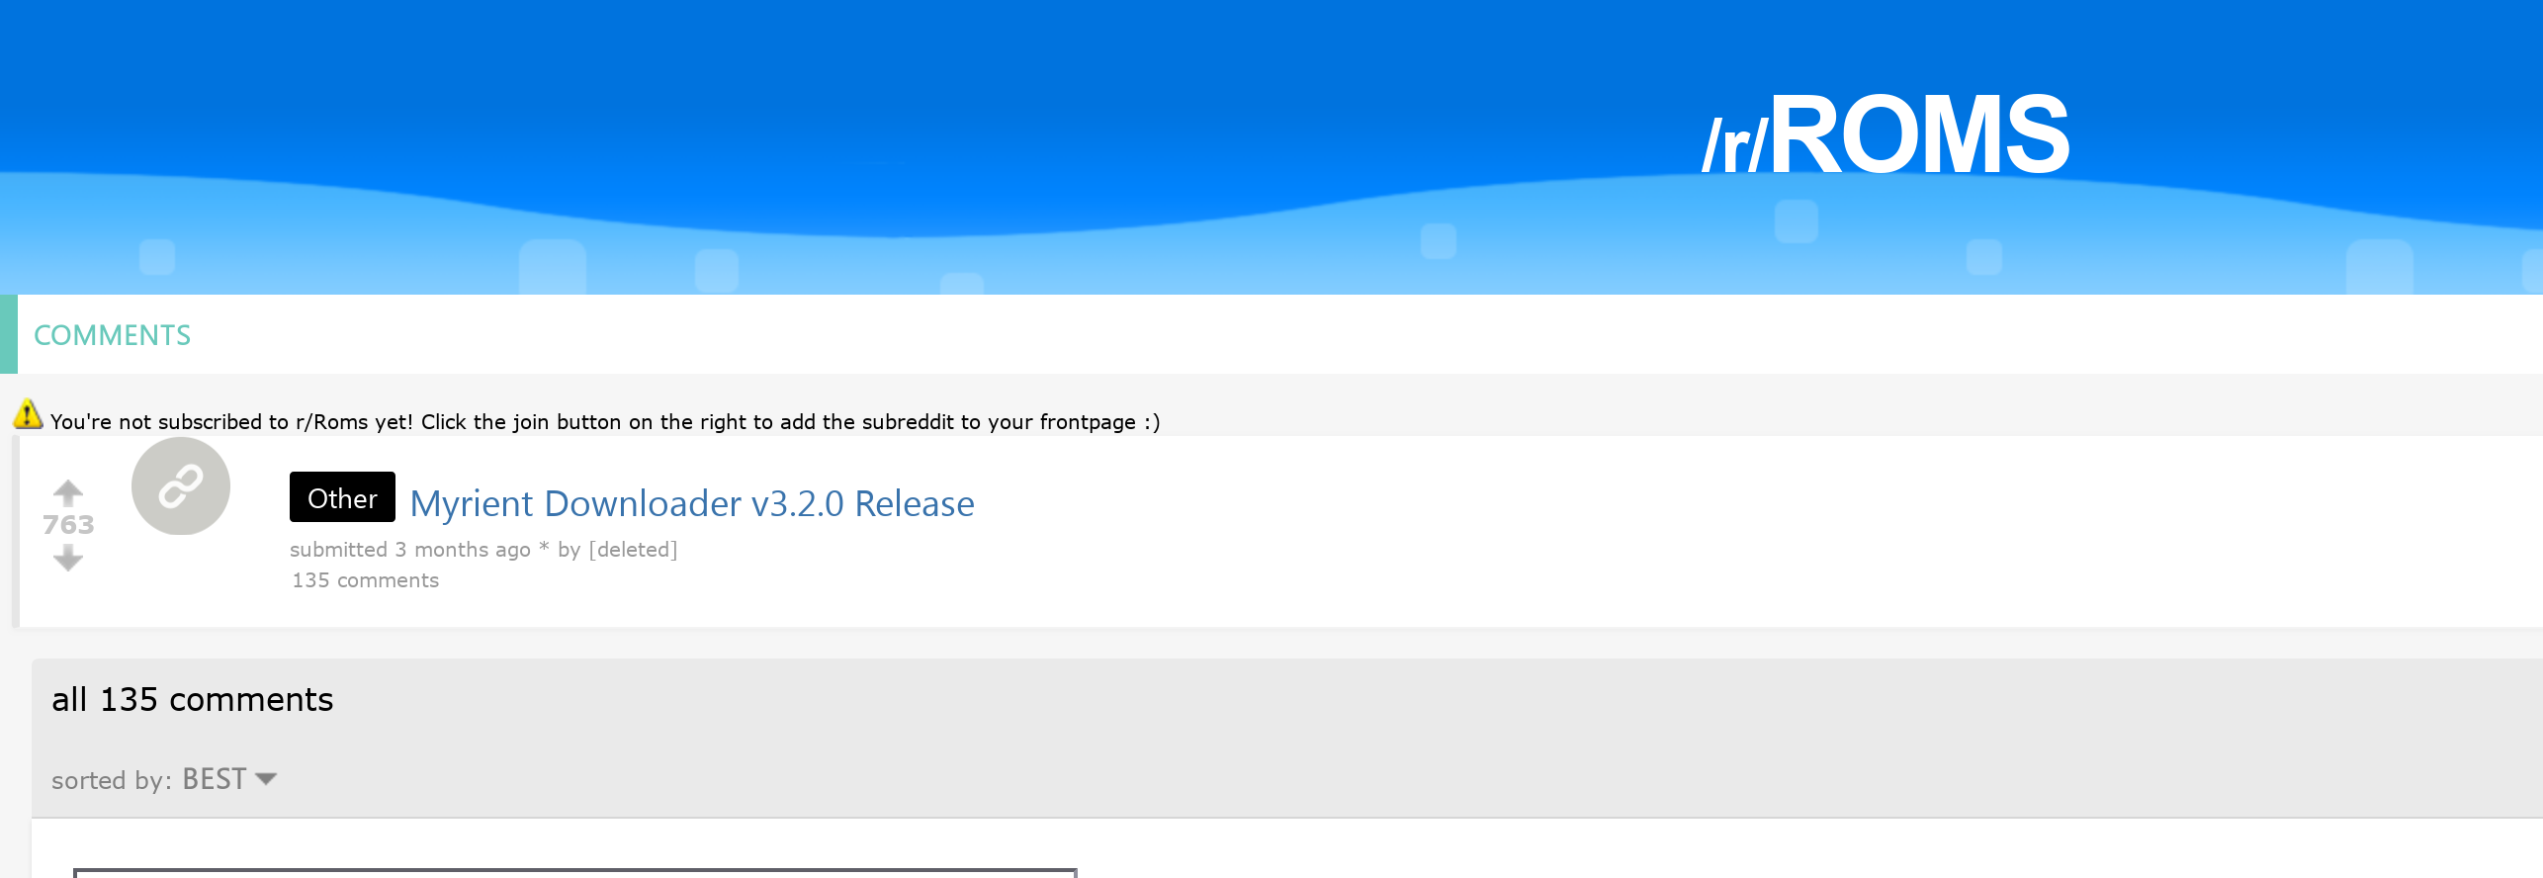Expand the 'sorted by: BEST' dropdown
The width and height of the screenshot is (2543, 878).
tap(229, 779)
